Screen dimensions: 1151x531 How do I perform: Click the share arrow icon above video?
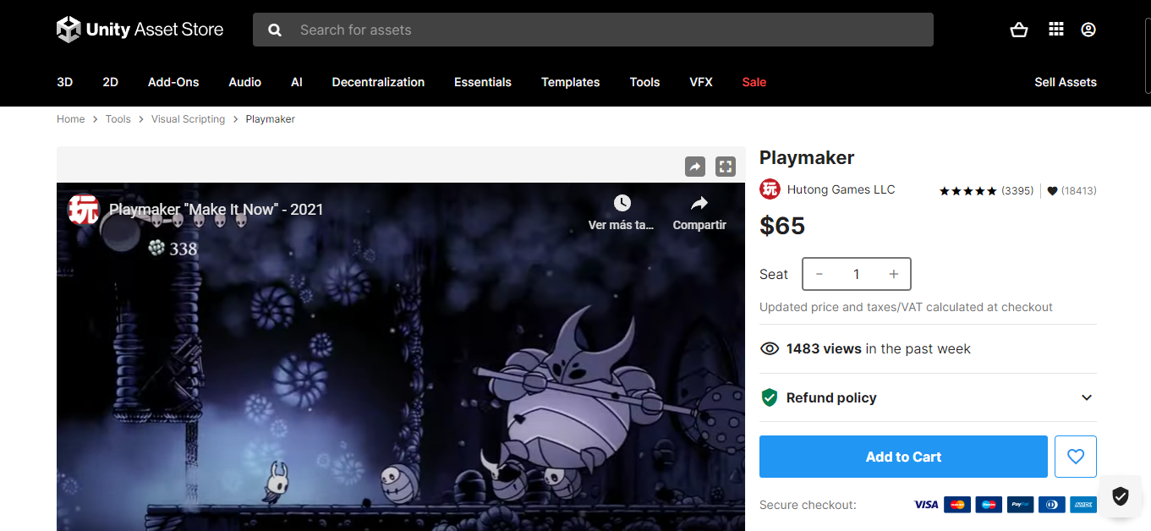(695, 167)
